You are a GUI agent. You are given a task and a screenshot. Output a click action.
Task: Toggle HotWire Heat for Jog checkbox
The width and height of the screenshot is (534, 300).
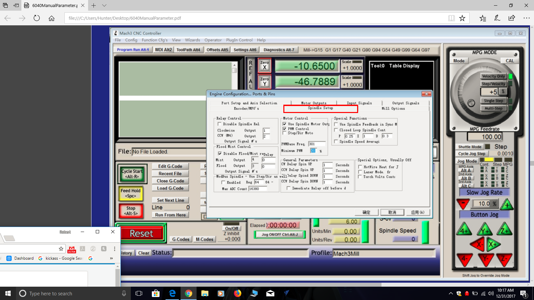point(360,167)
